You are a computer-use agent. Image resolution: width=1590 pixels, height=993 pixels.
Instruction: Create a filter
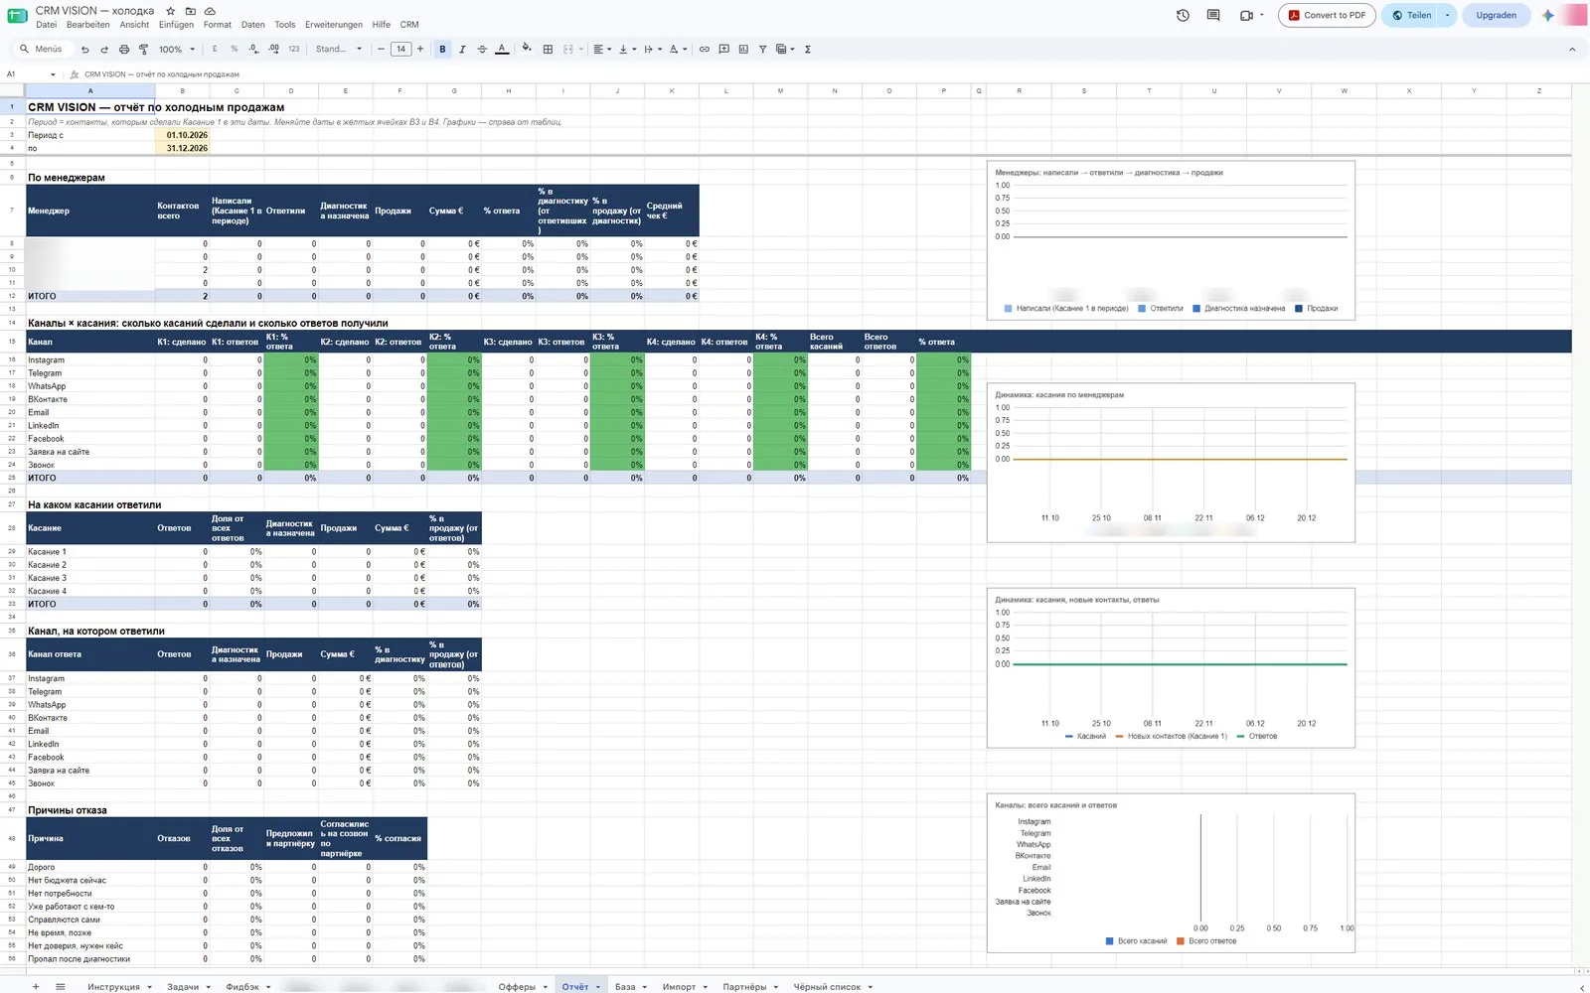coord(762,49)
